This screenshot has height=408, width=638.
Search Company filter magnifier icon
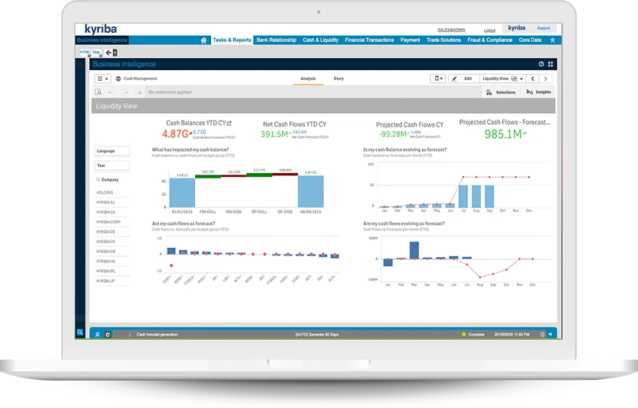[98, 179]
